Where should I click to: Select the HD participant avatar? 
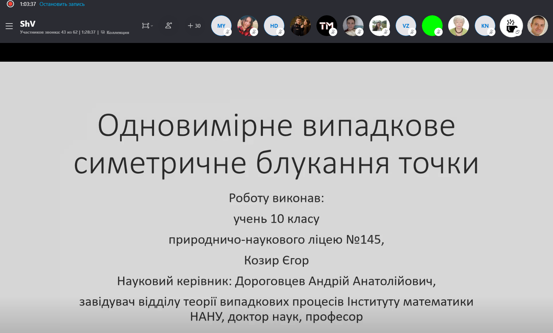(274, 26)
